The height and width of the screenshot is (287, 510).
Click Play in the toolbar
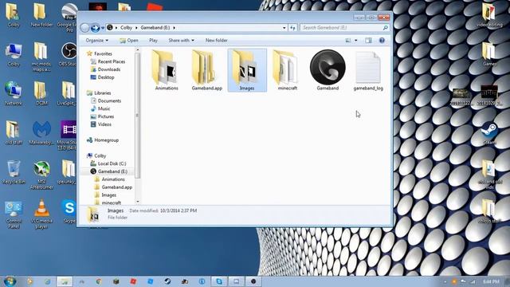[x=153, y=41]
